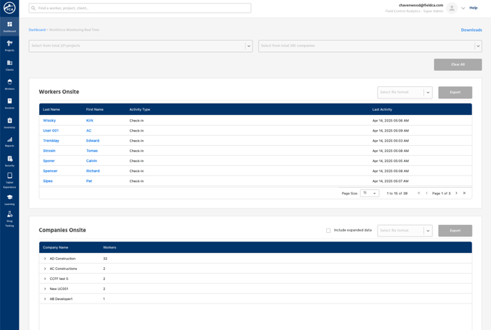491x330 pixels.
Task: Follow the Dashboard breadcrumb link
Action: [x=37, y=30]
